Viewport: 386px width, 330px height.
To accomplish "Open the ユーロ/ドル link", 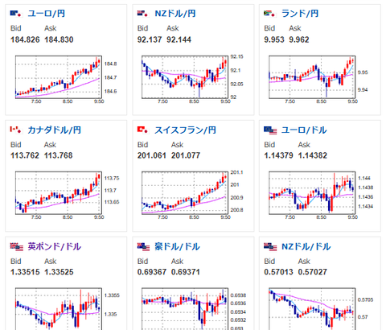I will click(x=304, y=130).
